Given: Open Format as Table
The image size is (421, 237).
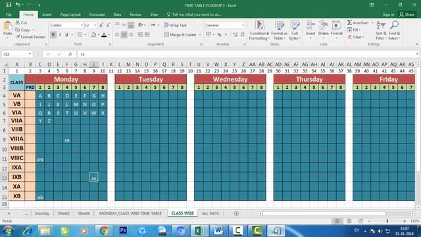Looking at the screenshot, I should [279, 30].
